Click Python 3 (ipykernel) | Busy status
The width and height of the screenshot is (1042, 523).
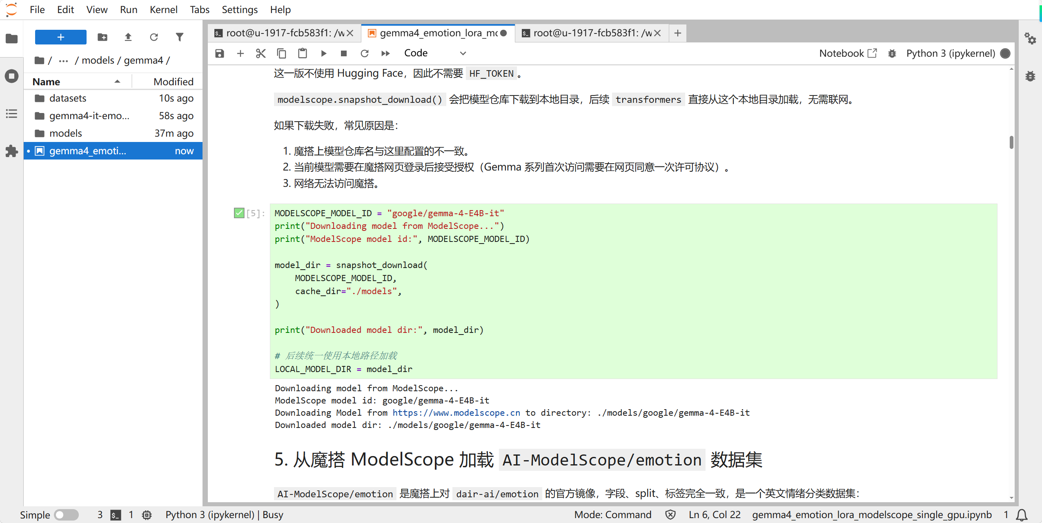click(x=224, y=515)
